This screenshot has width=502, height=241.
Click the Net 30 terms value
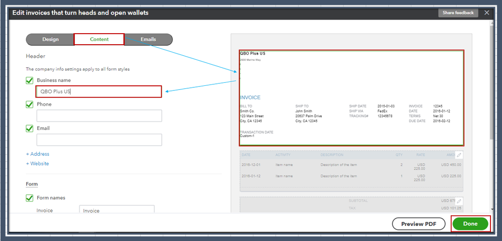(x=438, y=116)
